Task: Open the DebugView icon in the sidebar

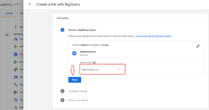Action: point(16,27)
